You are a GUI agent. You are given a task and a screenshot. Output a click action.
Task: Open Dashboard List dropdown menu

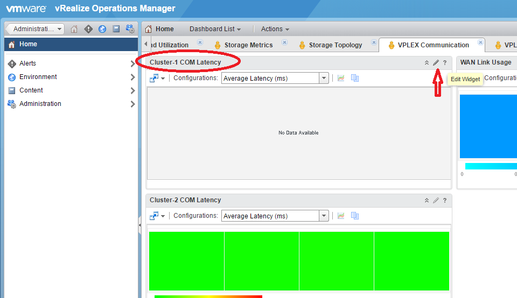215,29
